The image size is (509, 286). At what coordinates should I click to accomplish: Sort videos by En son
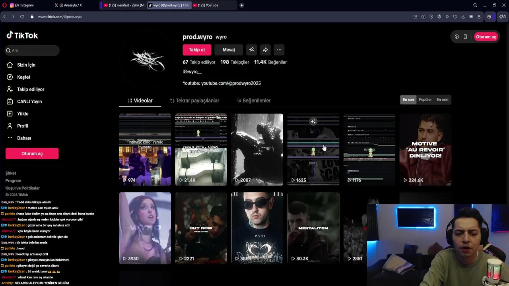408,100
